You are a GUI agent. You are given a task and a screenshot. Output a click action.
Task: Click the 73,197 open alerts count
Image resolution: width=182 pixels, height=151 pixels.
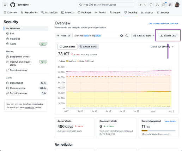click(64, 54)
